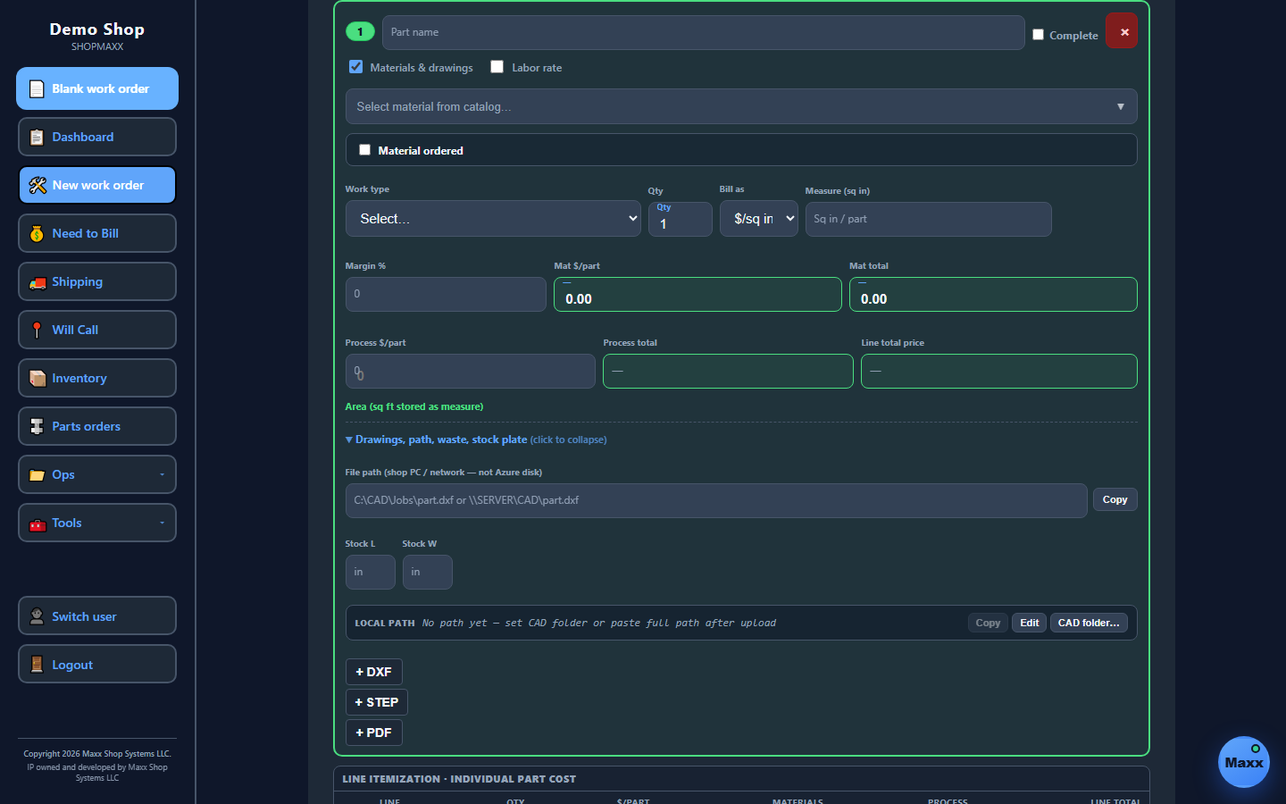Open New work order
1286x804 pixels.
[97, 185]
